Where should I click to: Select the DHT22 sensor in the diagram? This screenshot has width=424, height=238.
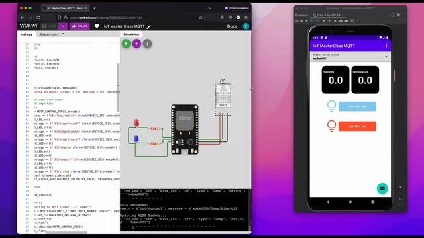(x=223, y=99)
